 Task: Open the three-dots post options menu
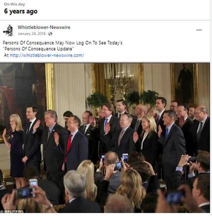pyautogui.click(x=199, y=30)
